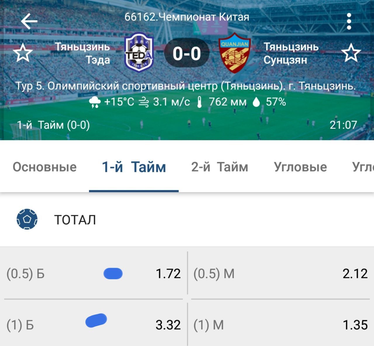Switch to the Основные tab
This screenshot has width=374, height=346.
click(44, 167)
